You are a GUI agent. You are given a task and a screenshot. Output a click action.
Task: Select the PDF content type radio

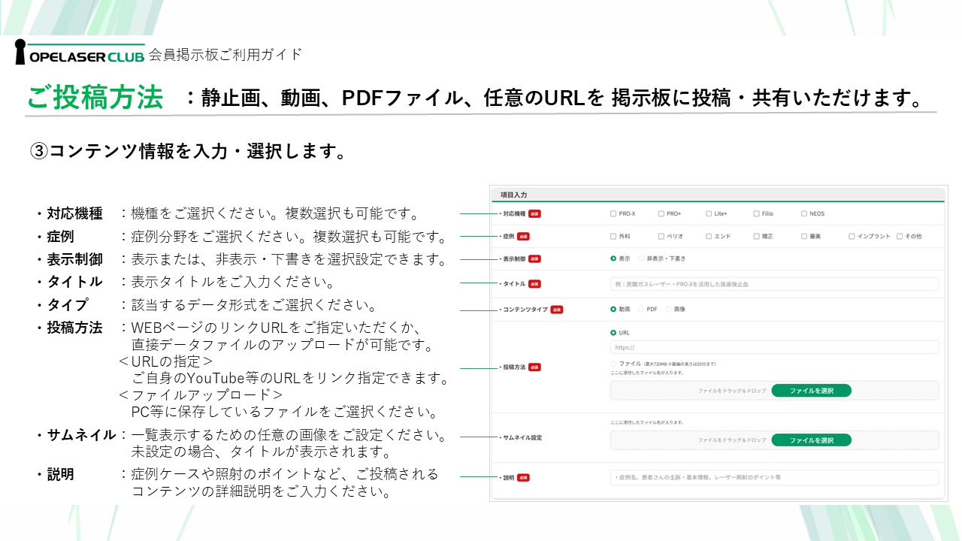pyautogui.click(x=640, y=309)
